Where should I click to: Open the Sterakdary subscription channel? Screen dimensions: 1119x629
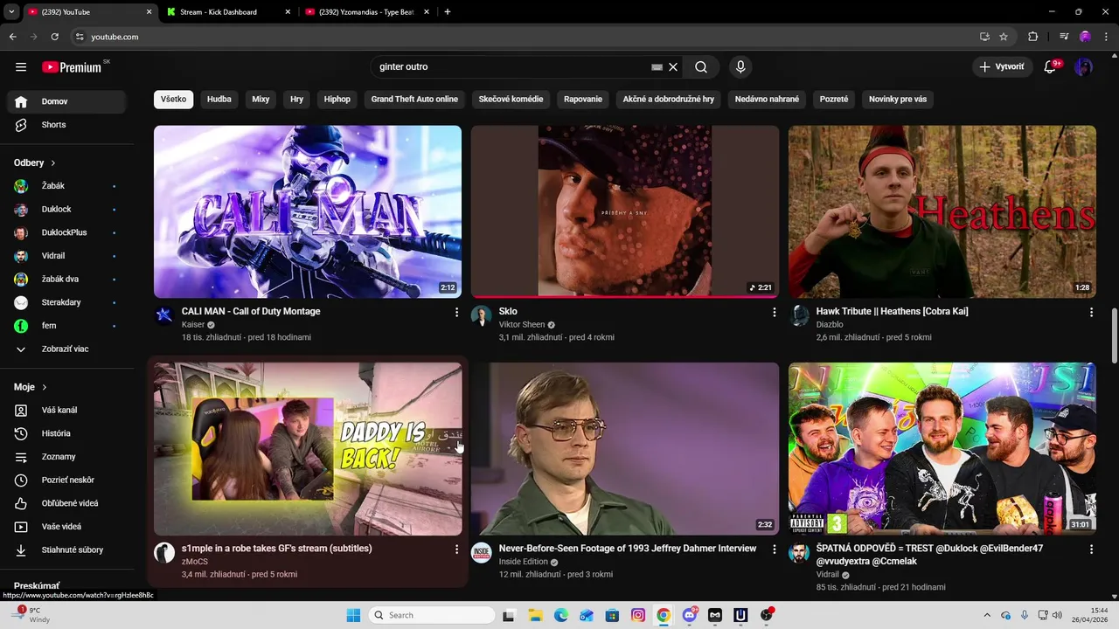67,303
